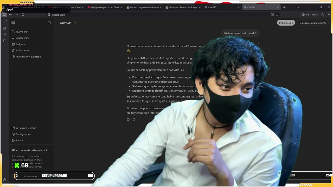This screenshot has width=333, height=187.
Task: Click the site security shield icon
Action: [x=49, y=15]
